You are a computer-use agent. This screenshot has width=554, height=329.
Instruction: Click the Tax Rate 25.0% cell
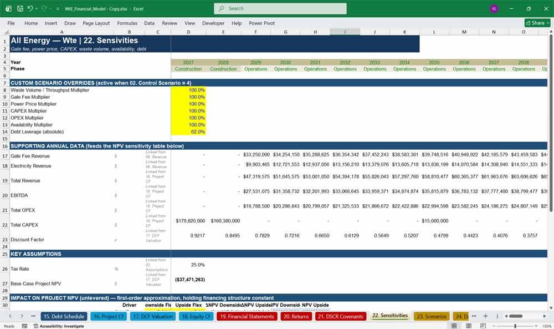[188, 265]
